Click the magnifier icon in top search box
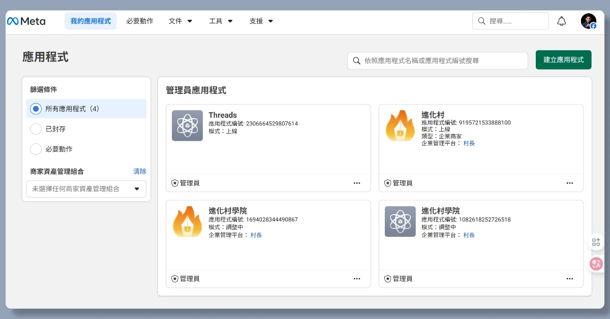 click(x=481, y=21)
